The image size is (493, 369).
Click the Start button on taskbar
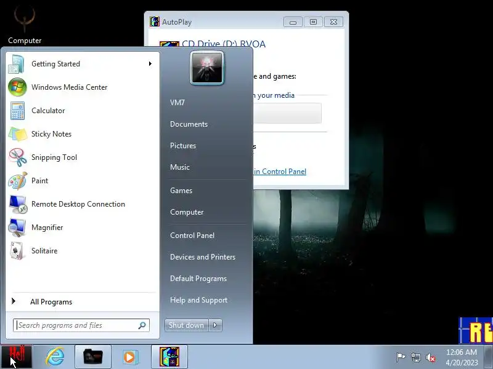[17, 357]
